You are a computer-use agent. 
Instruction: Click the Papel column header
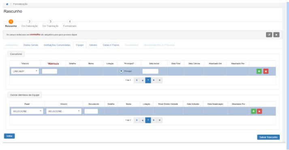pos(27,104)
